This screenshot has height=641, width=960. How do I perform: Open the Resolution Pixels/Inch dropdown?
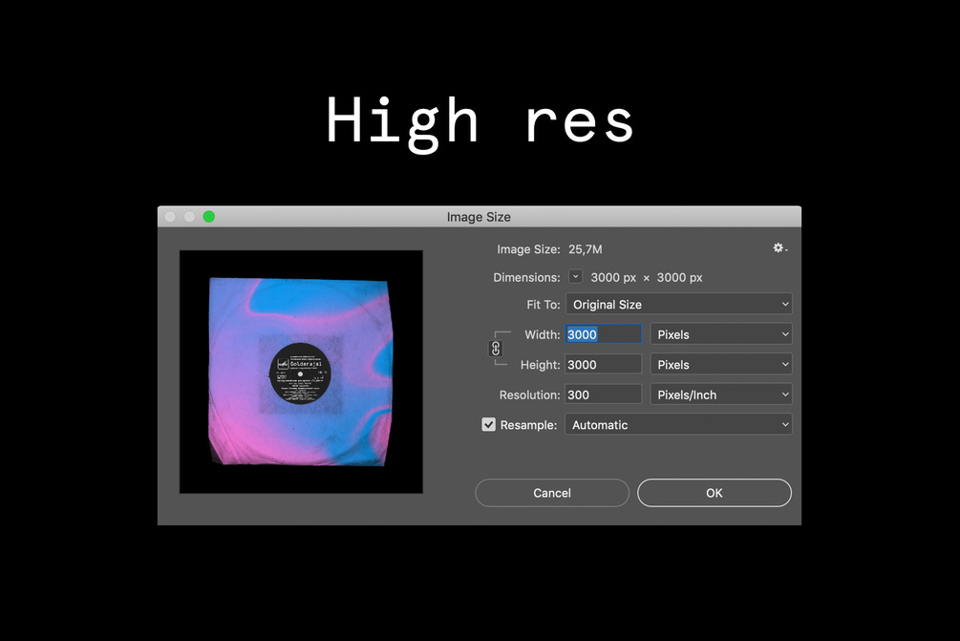click(721, 395)
